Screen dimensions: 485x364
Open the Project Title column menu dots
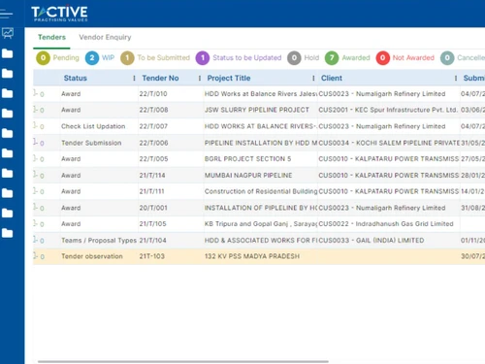coord(313,78)
